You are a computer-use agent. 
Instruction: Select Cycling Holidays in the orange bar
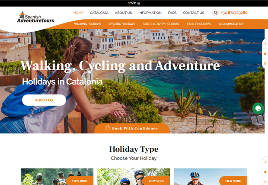click(x=122, y=24)
